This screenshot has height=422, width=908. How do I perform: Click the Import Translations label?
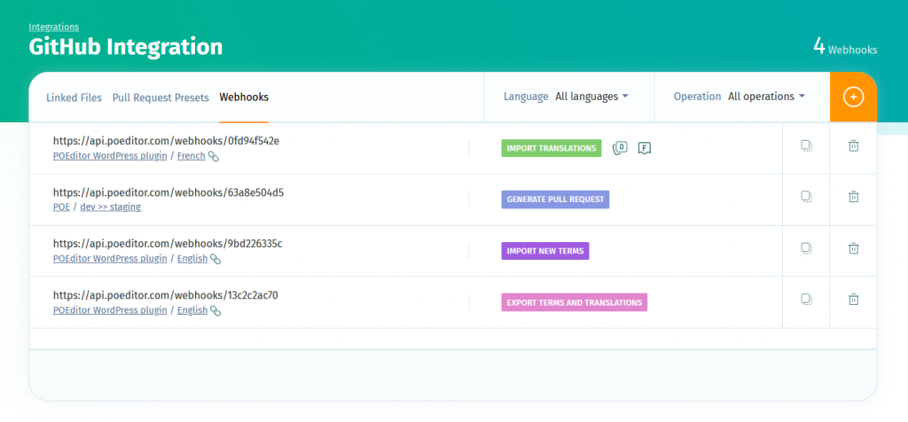click(x=552, y=148)
